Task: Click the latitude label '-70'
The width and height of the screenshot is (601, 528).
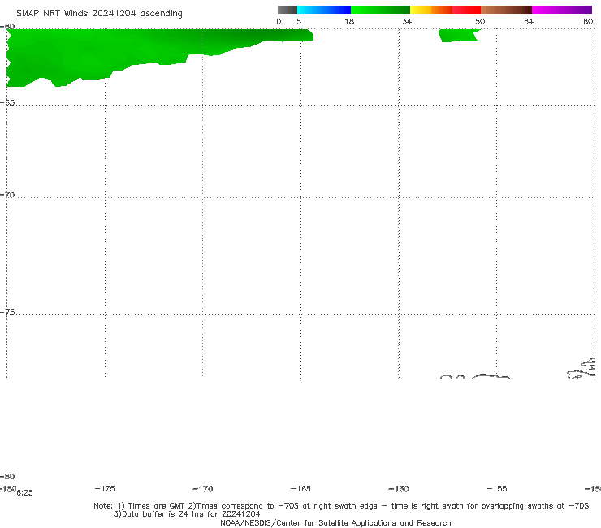Action: pyautogui.click(x=7, y=195)
